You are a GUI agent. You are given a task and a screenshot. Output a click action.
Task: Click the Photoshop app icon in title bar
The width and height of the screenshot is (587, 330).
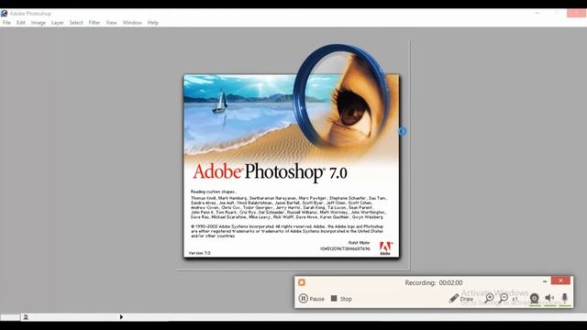[4, 14]
